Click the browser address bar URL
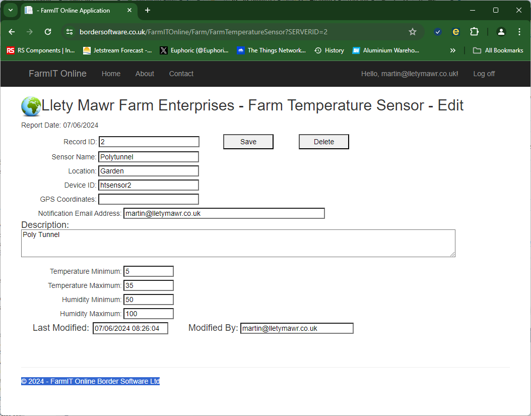The height and width of the screenshot is (416, 531). [204, 32]
